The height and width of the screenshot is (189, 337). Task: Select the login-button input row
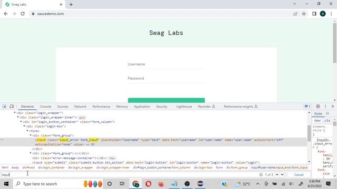click(146, 162)
